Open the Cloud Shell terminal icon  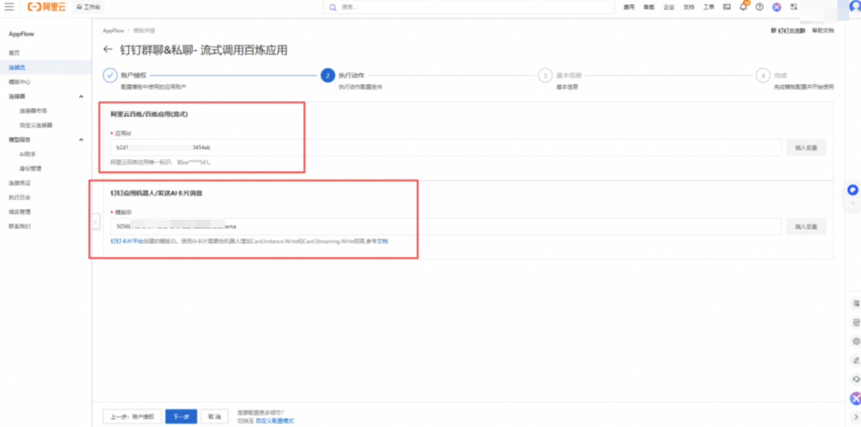coord(727,7)
